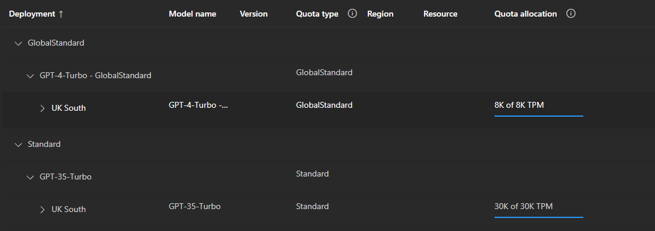Collapse the GPT-4-Turbo - GlobalStandard chevron
Image resolution: width=655 pixels, height=231 pixels.
pyautogui.click(x=30, y=76)
